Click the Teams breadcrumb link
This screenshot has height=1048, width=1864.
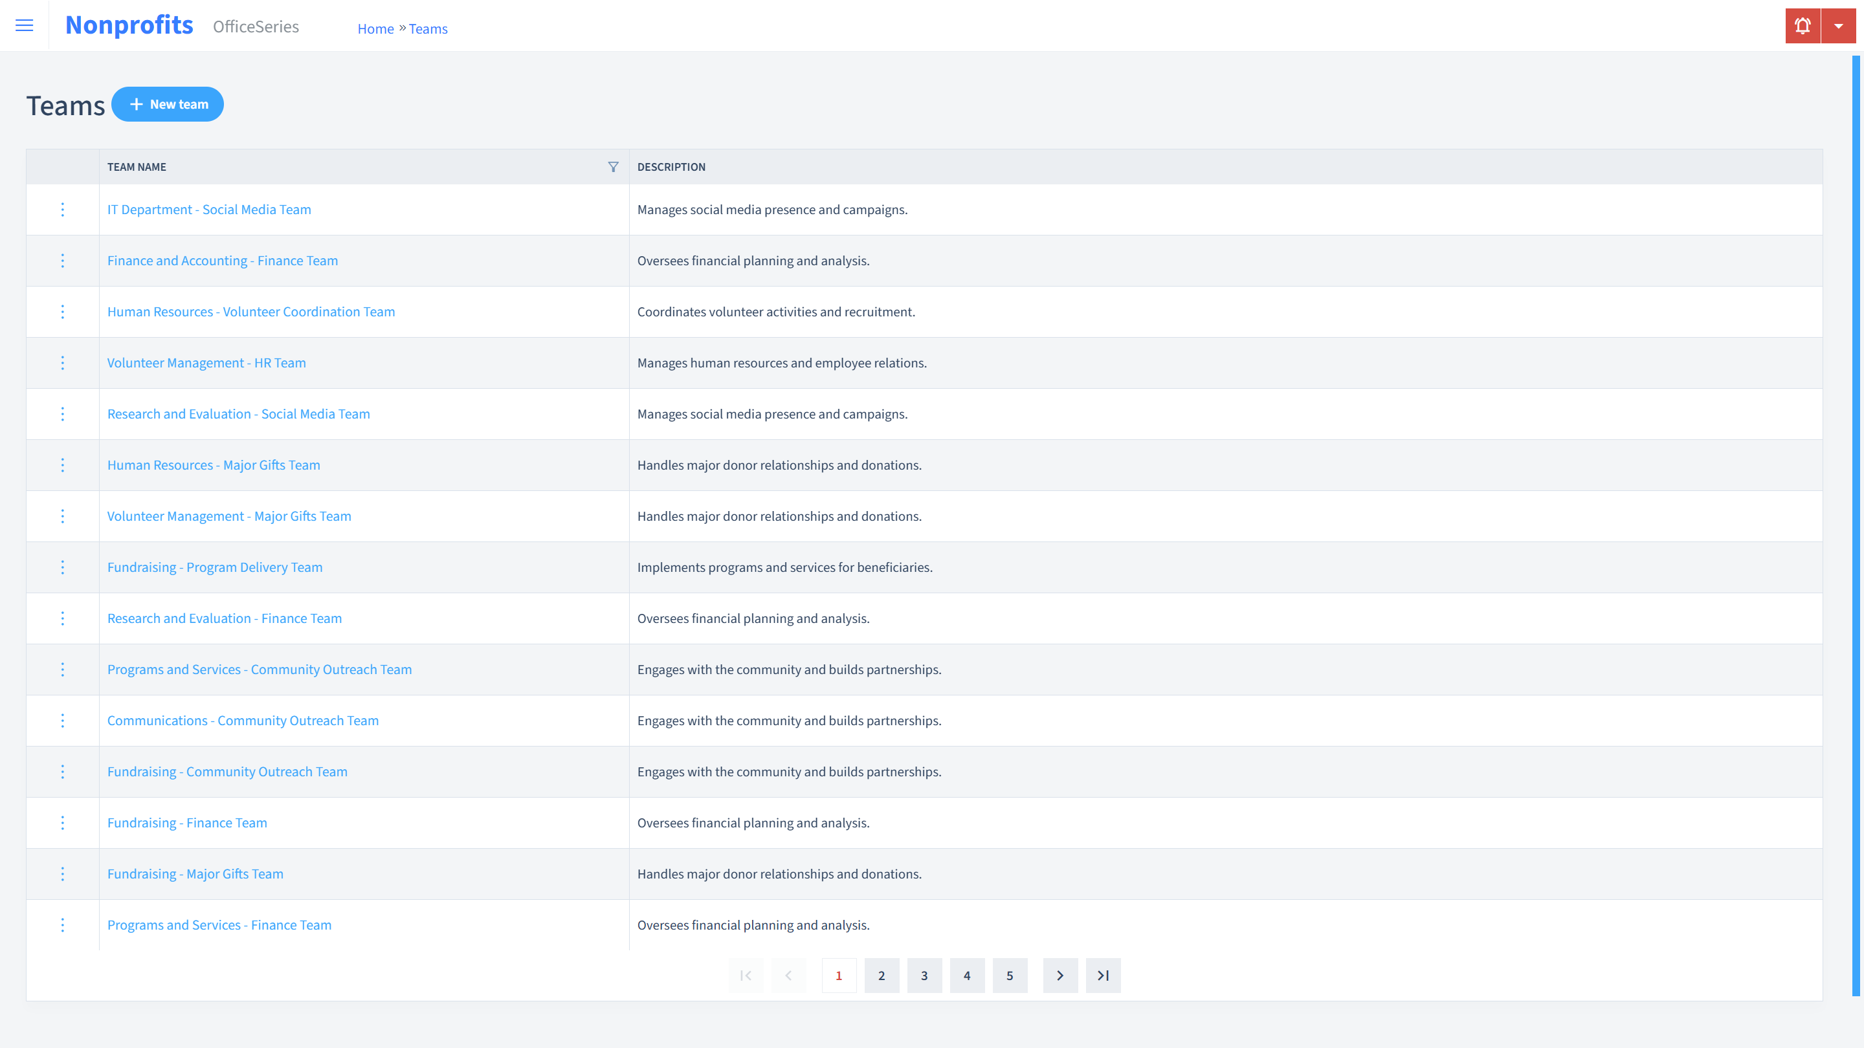coord(428,28)
